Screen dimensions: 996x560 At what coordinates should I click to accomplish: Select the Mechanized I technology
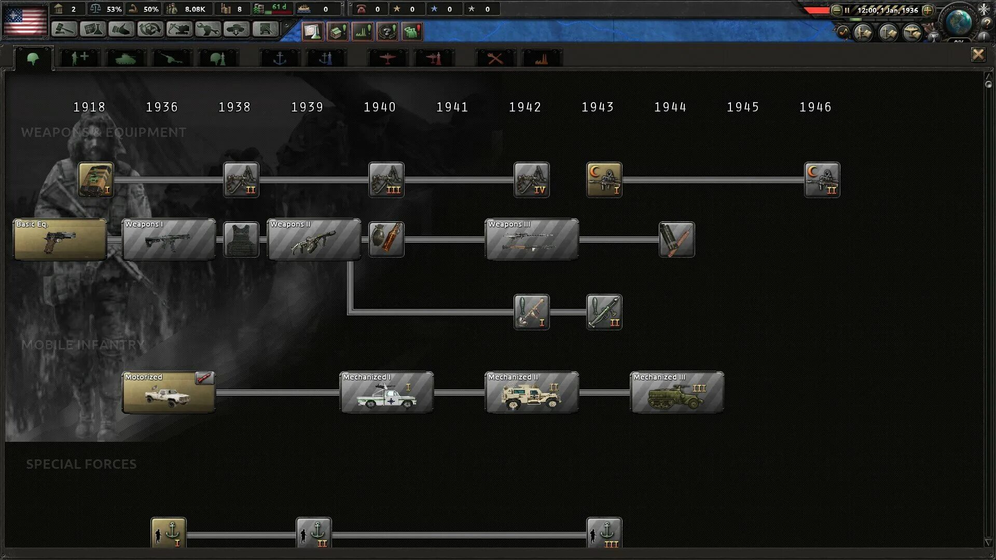pyautogui.click(x=386, y=392)
